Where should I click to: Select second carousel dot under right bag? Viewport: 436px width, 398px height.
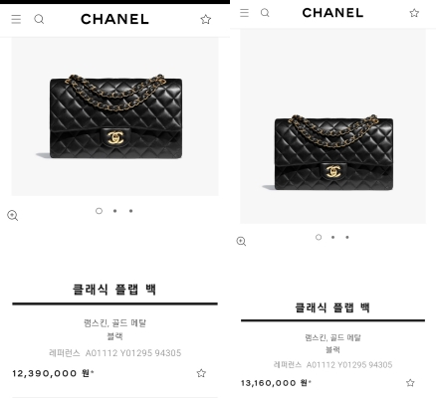(x=332, y=237)
